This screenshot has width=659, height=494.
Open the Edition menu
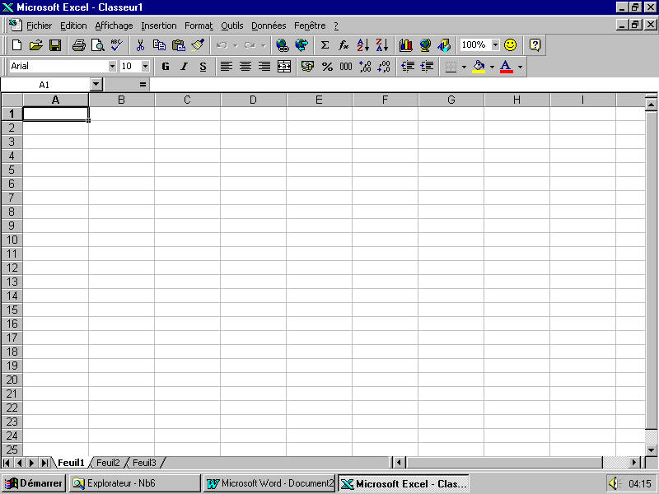[x=73, y=26]
